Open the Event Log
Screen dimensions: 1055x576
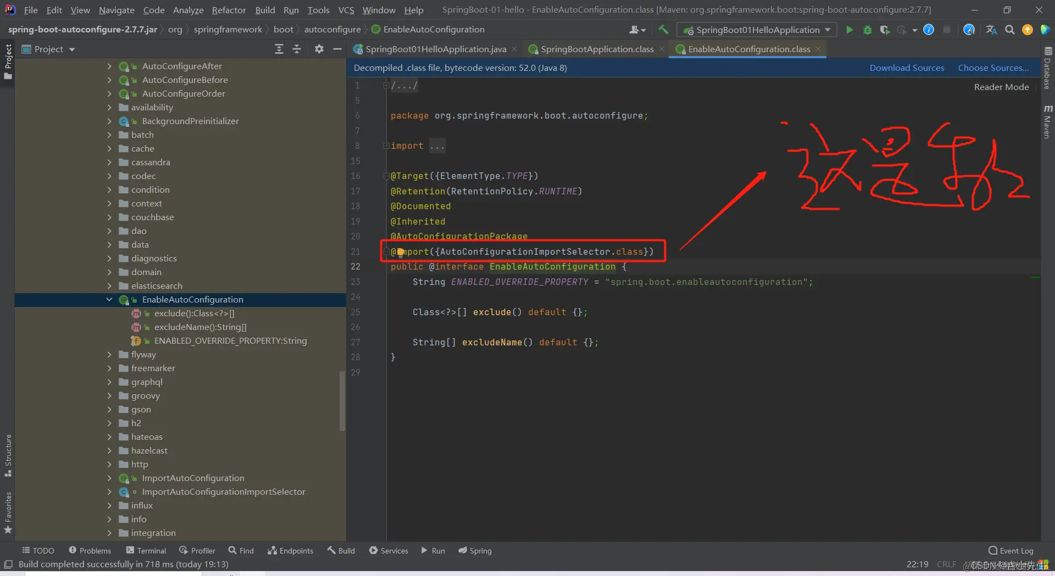pyautogui.click(x=1010, y=550)
